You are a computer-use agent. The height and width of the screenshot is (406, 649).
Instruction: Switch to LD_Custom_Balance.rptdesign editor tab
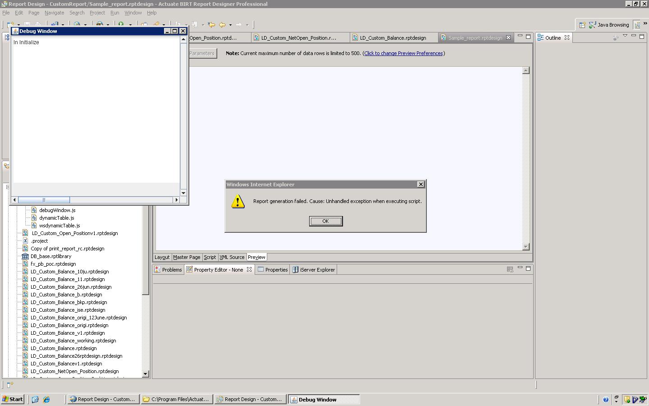[393, 38]
